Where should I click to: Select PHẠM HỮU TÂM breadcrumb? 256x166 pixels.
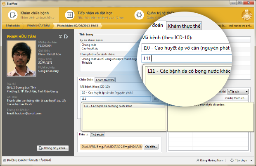click(38, 26)
